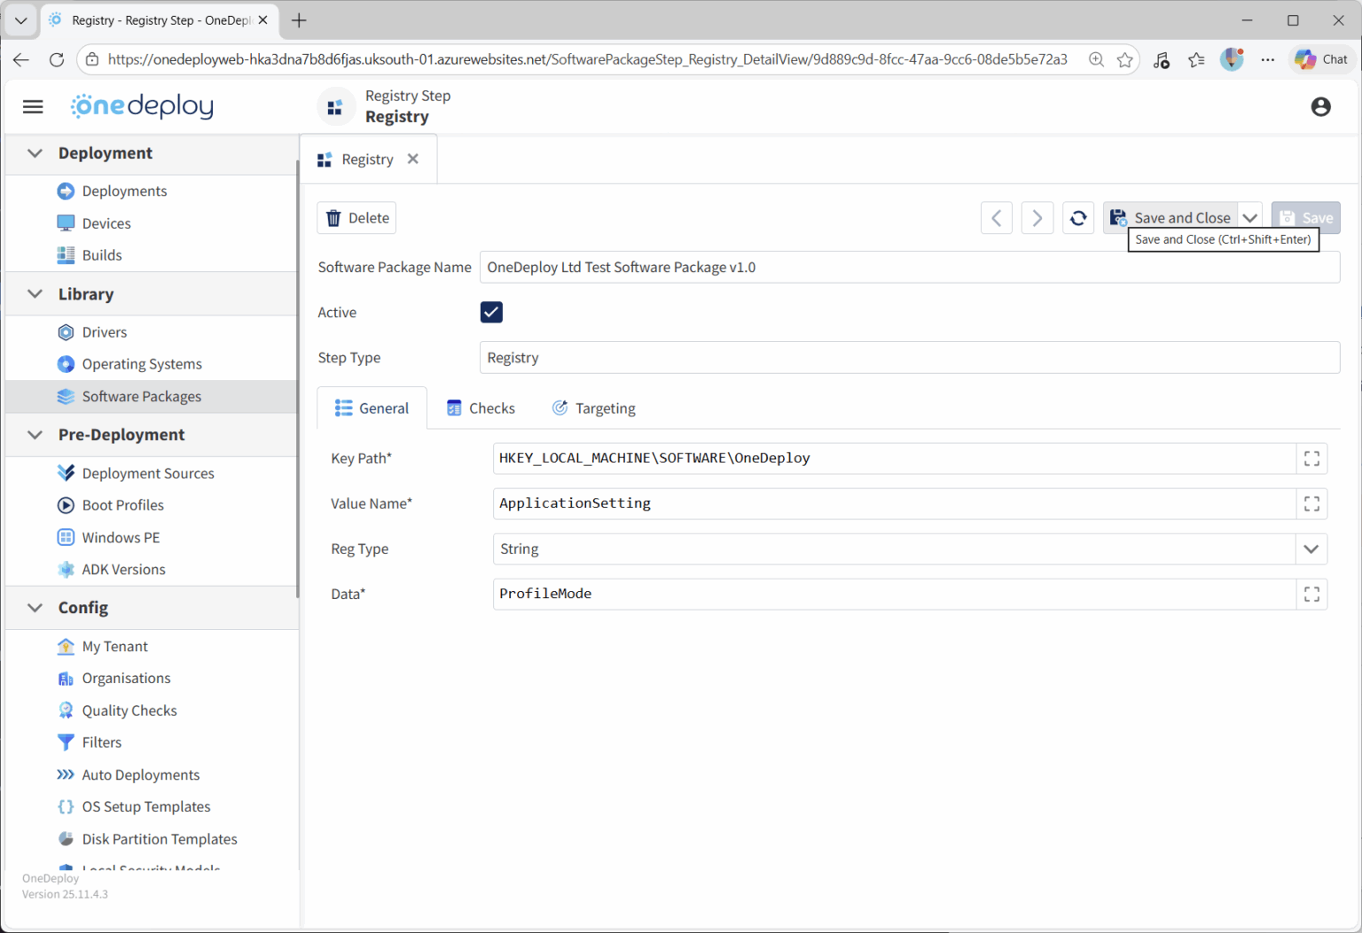
Task: Click the Key Path input field
Action: (x=894, y=458)
